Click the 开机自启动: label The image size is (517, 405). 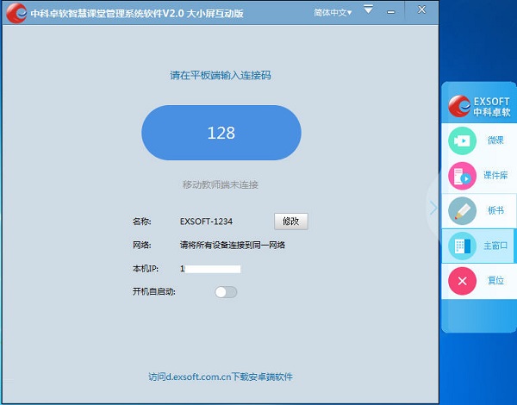pos(154,291)
